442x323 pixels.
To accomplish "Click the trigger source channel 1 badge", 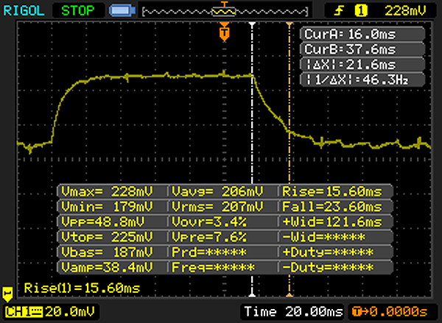I will pyautogui.click(x=361, y=10).
